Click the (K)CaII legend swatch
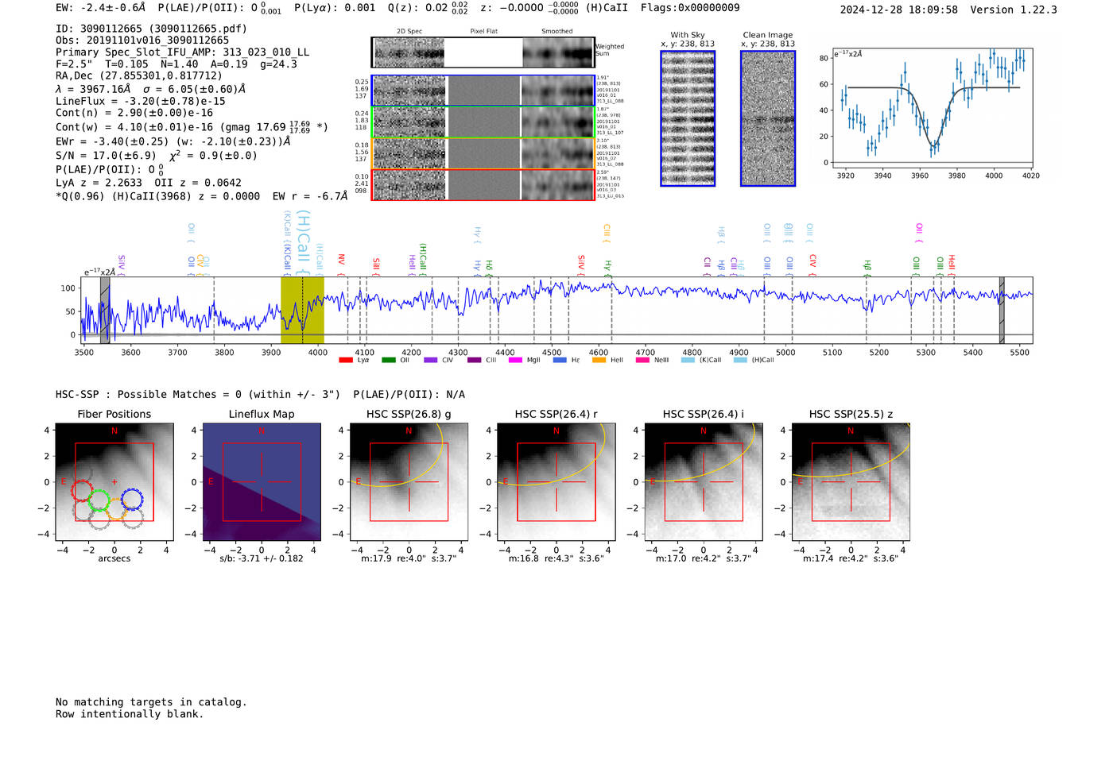This screenshot has height=757, width=1113. (688, 360)
